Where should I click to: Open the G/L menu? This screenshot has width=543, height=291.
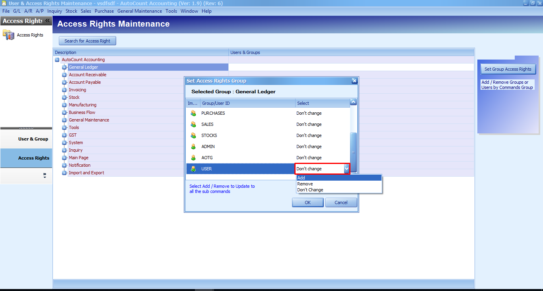click(17, 11)
